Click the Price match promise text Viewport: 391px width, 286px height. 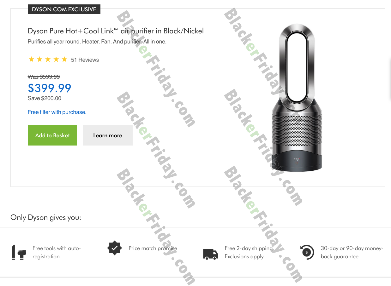point(153,248)
